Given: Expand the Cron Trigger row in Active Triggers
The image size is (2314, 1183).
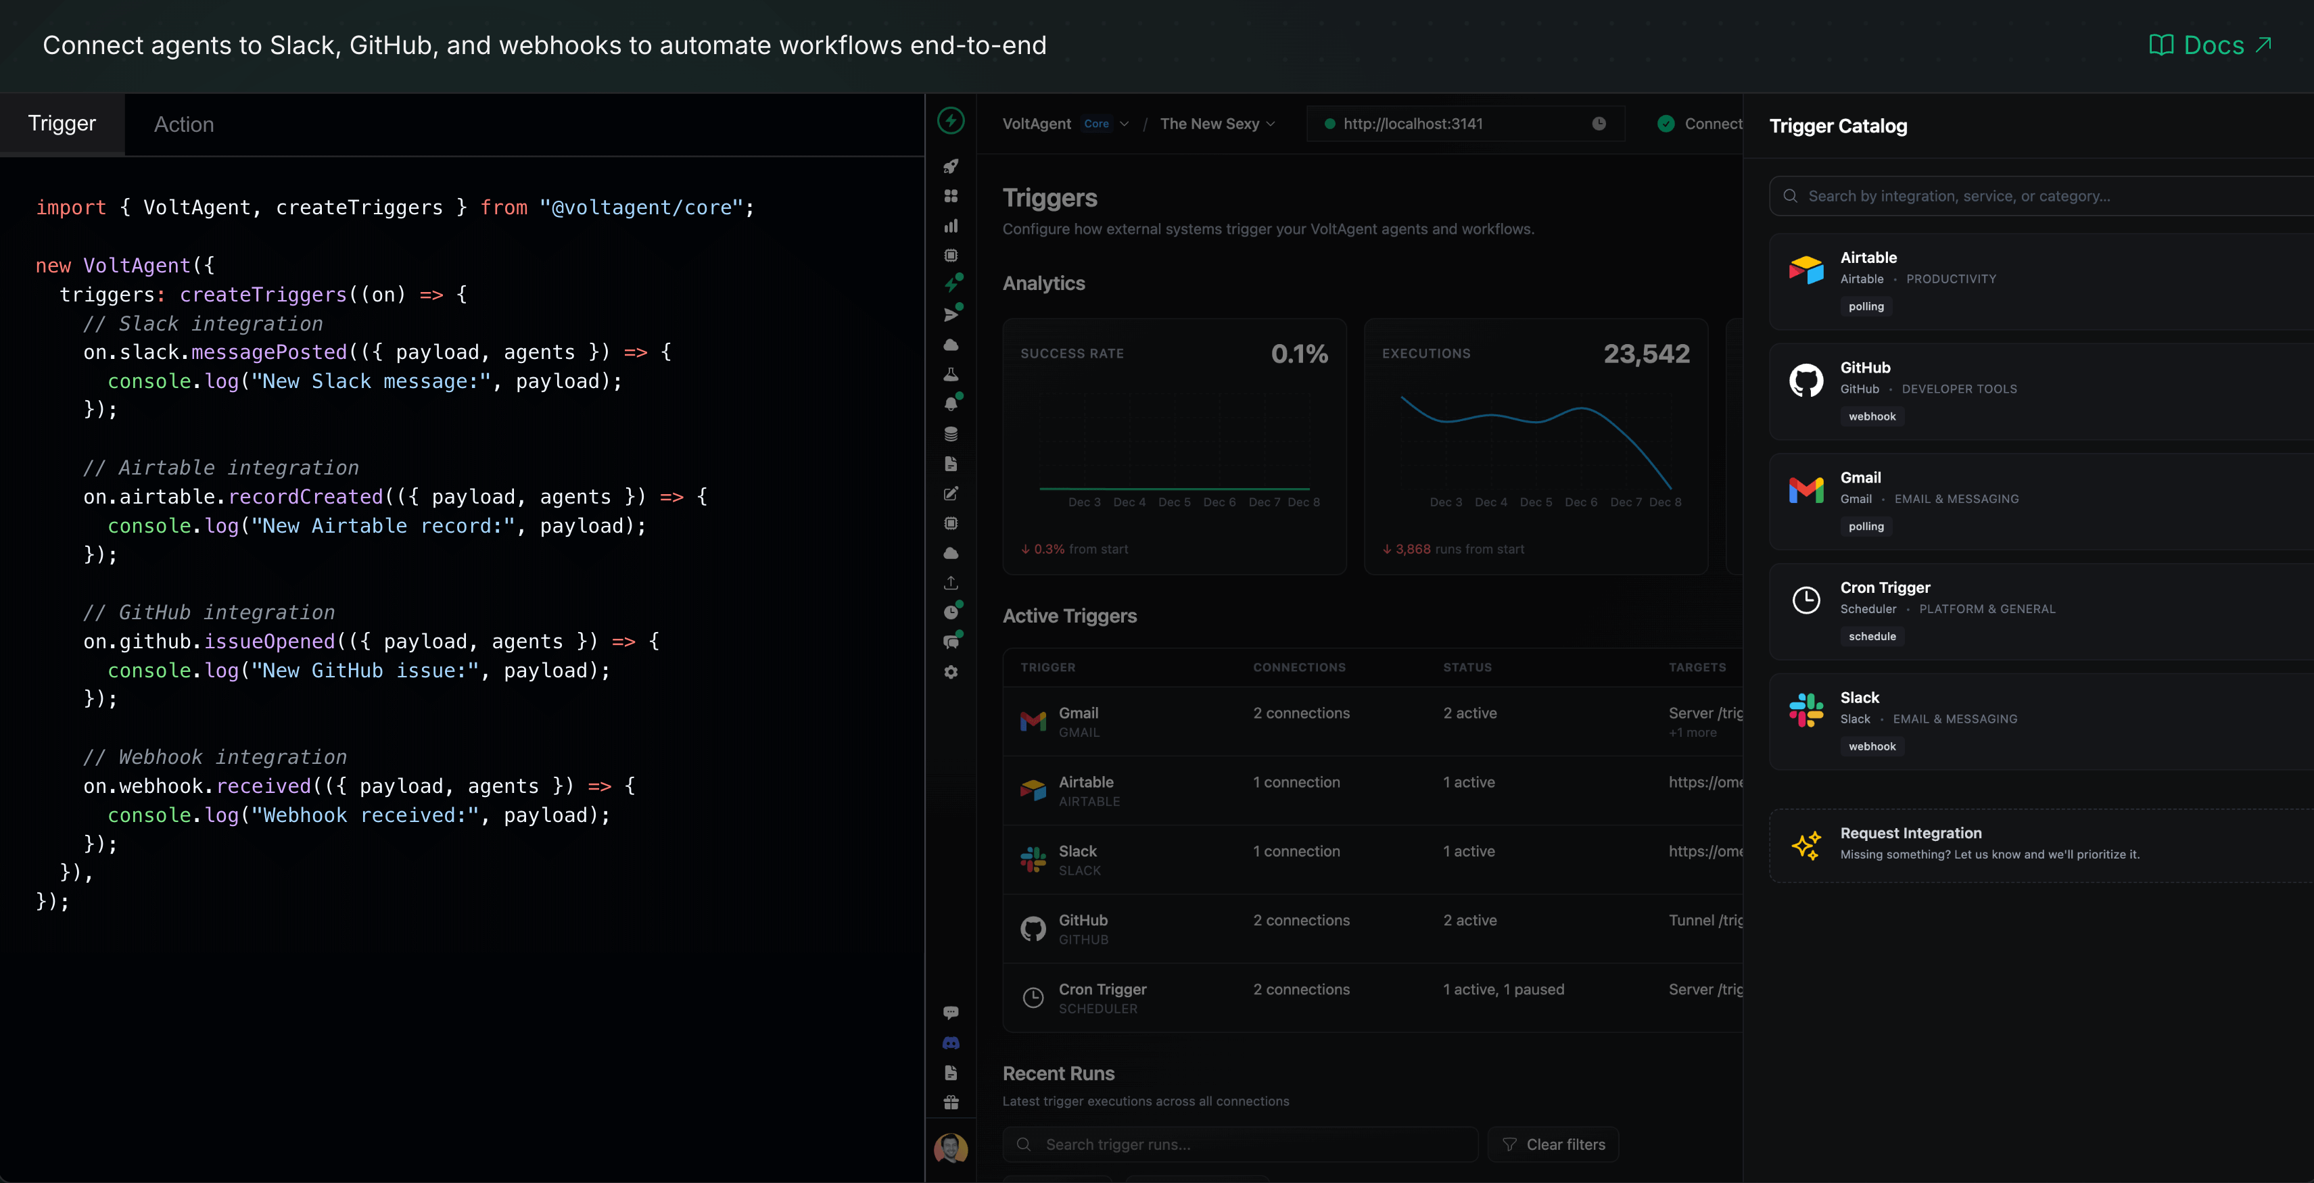Looking at the screenshot, I should click(x=1102, y=997).
